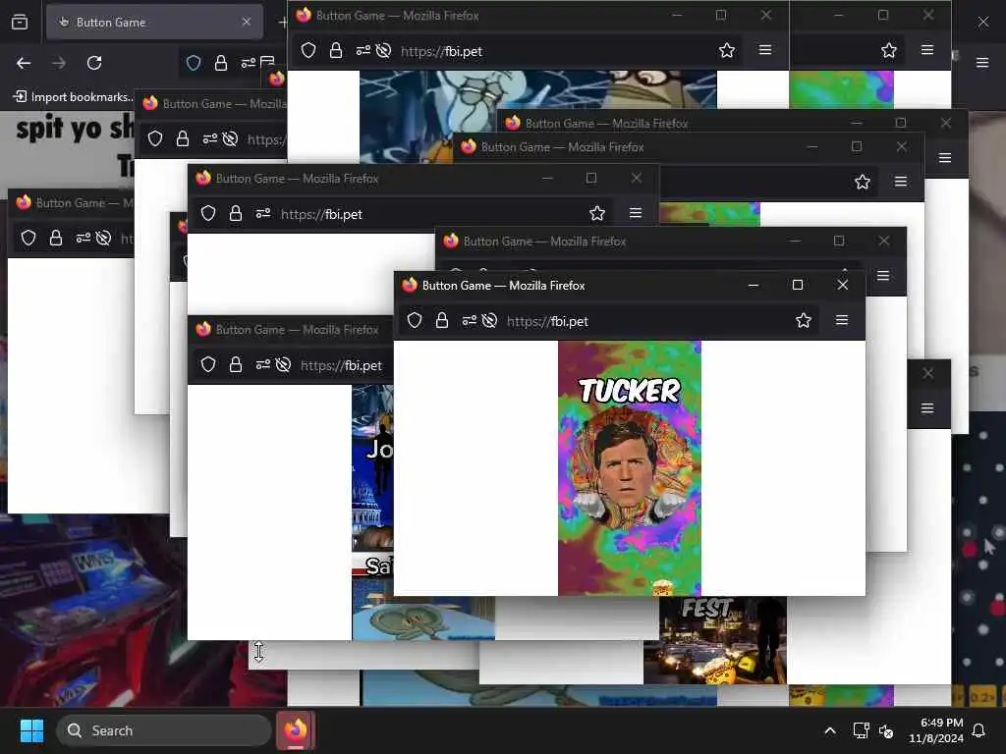Open the list-all-tabs icon in main window
The image size is (1006, 754).
pos(20,22)
